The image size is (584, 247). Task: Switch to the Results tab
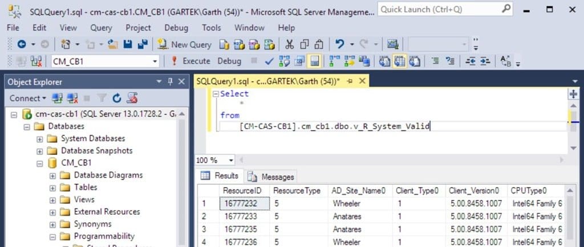[220, 176]
